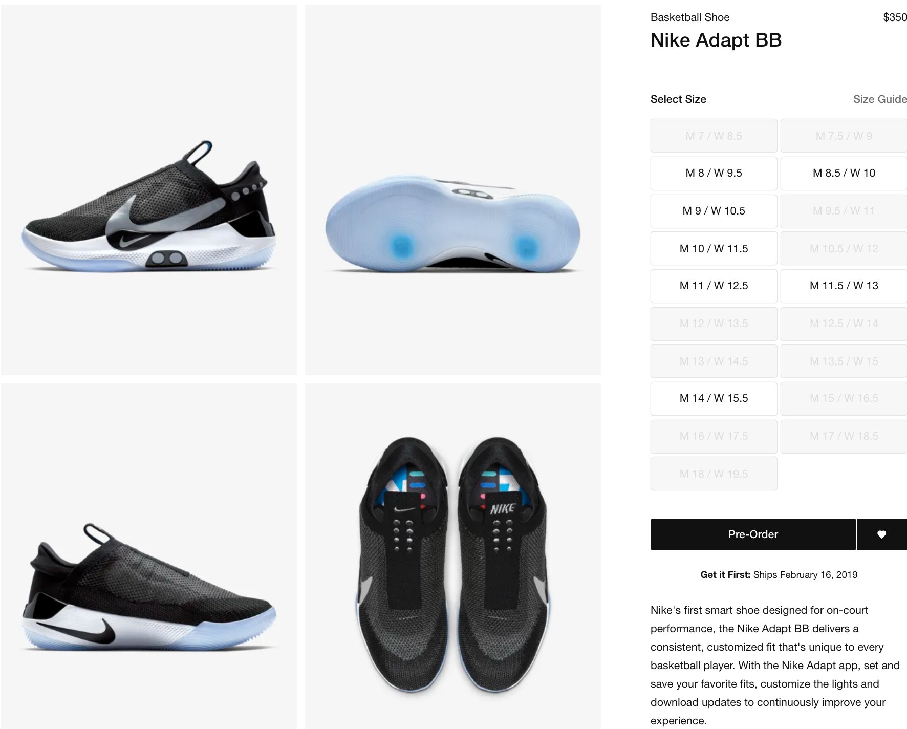Image resolution: width=907 pixels, height=729 pixels.
Task: Select size M 11 / W 12.5
Action: 714,286
